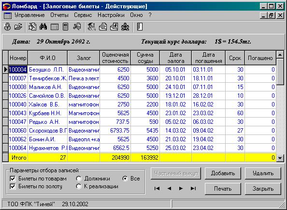
Task: Toggle the Билеты по золоту checkbox
Action: pyautogui.click(x=13, y=187)
